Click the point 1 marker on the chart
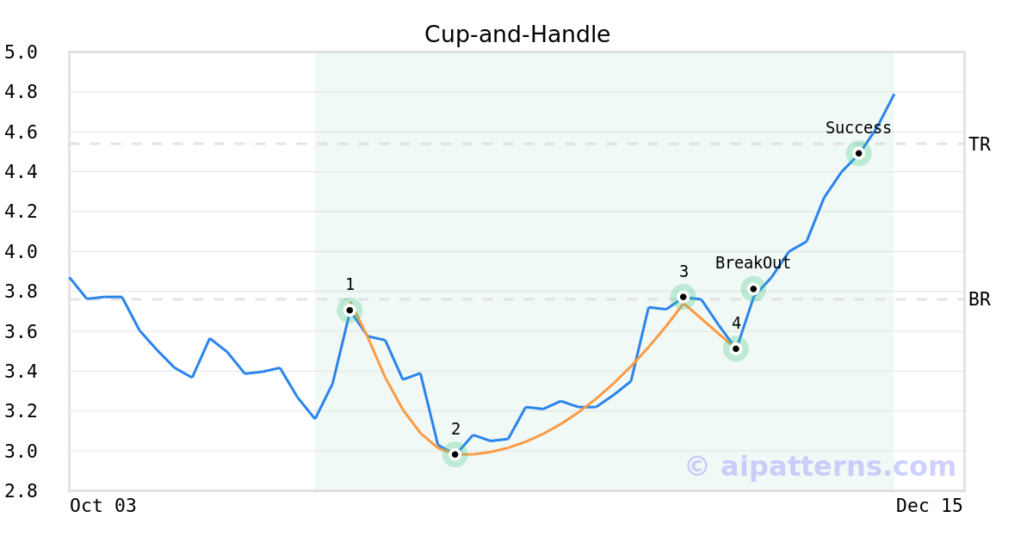Screen dimensions: 1033x542 (349, 310)
